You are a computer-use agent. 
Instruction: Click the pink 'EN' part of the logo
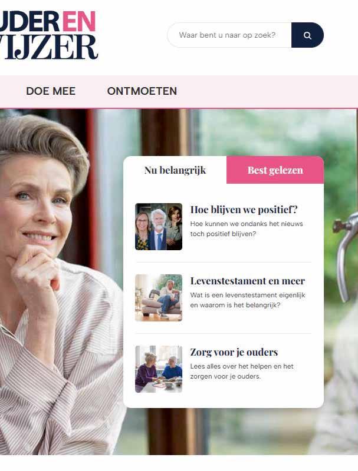click(x=79, y=22)
